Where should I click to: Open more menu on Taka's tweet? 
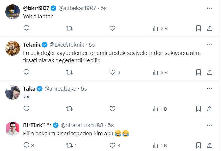tap(210, 88)
